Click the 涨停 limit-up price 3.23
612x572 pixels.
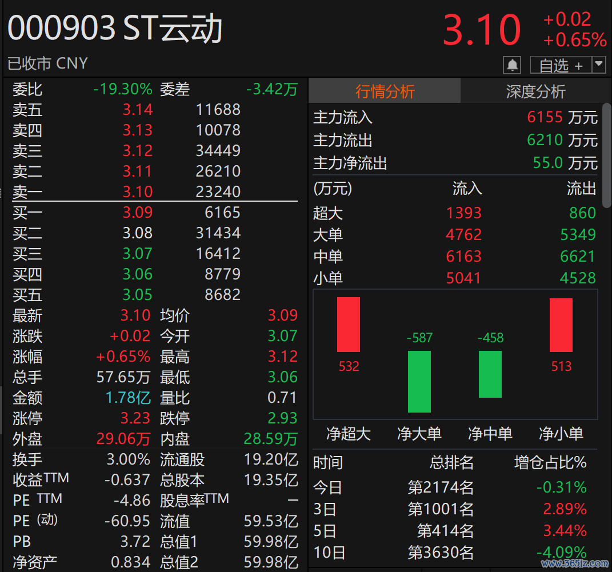[135, 418]
